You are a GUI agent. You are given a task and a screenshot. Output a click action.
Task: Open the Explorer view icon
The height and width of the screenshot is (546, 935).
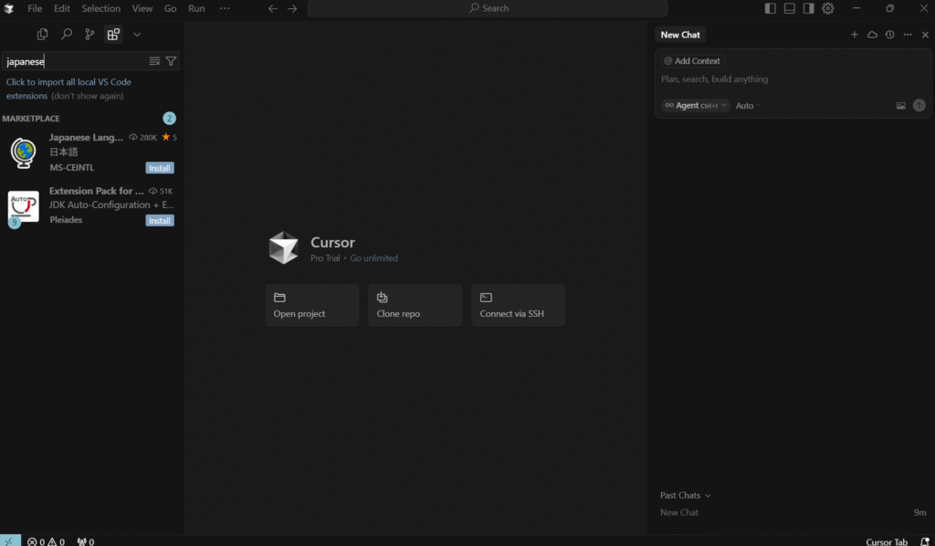42,35
